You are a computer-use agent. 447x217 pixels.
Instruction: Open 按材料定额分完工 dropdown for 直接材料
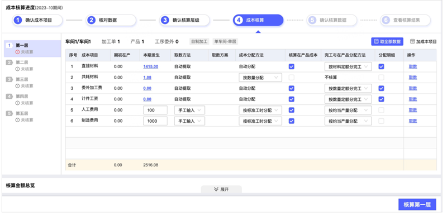point(348,66)
